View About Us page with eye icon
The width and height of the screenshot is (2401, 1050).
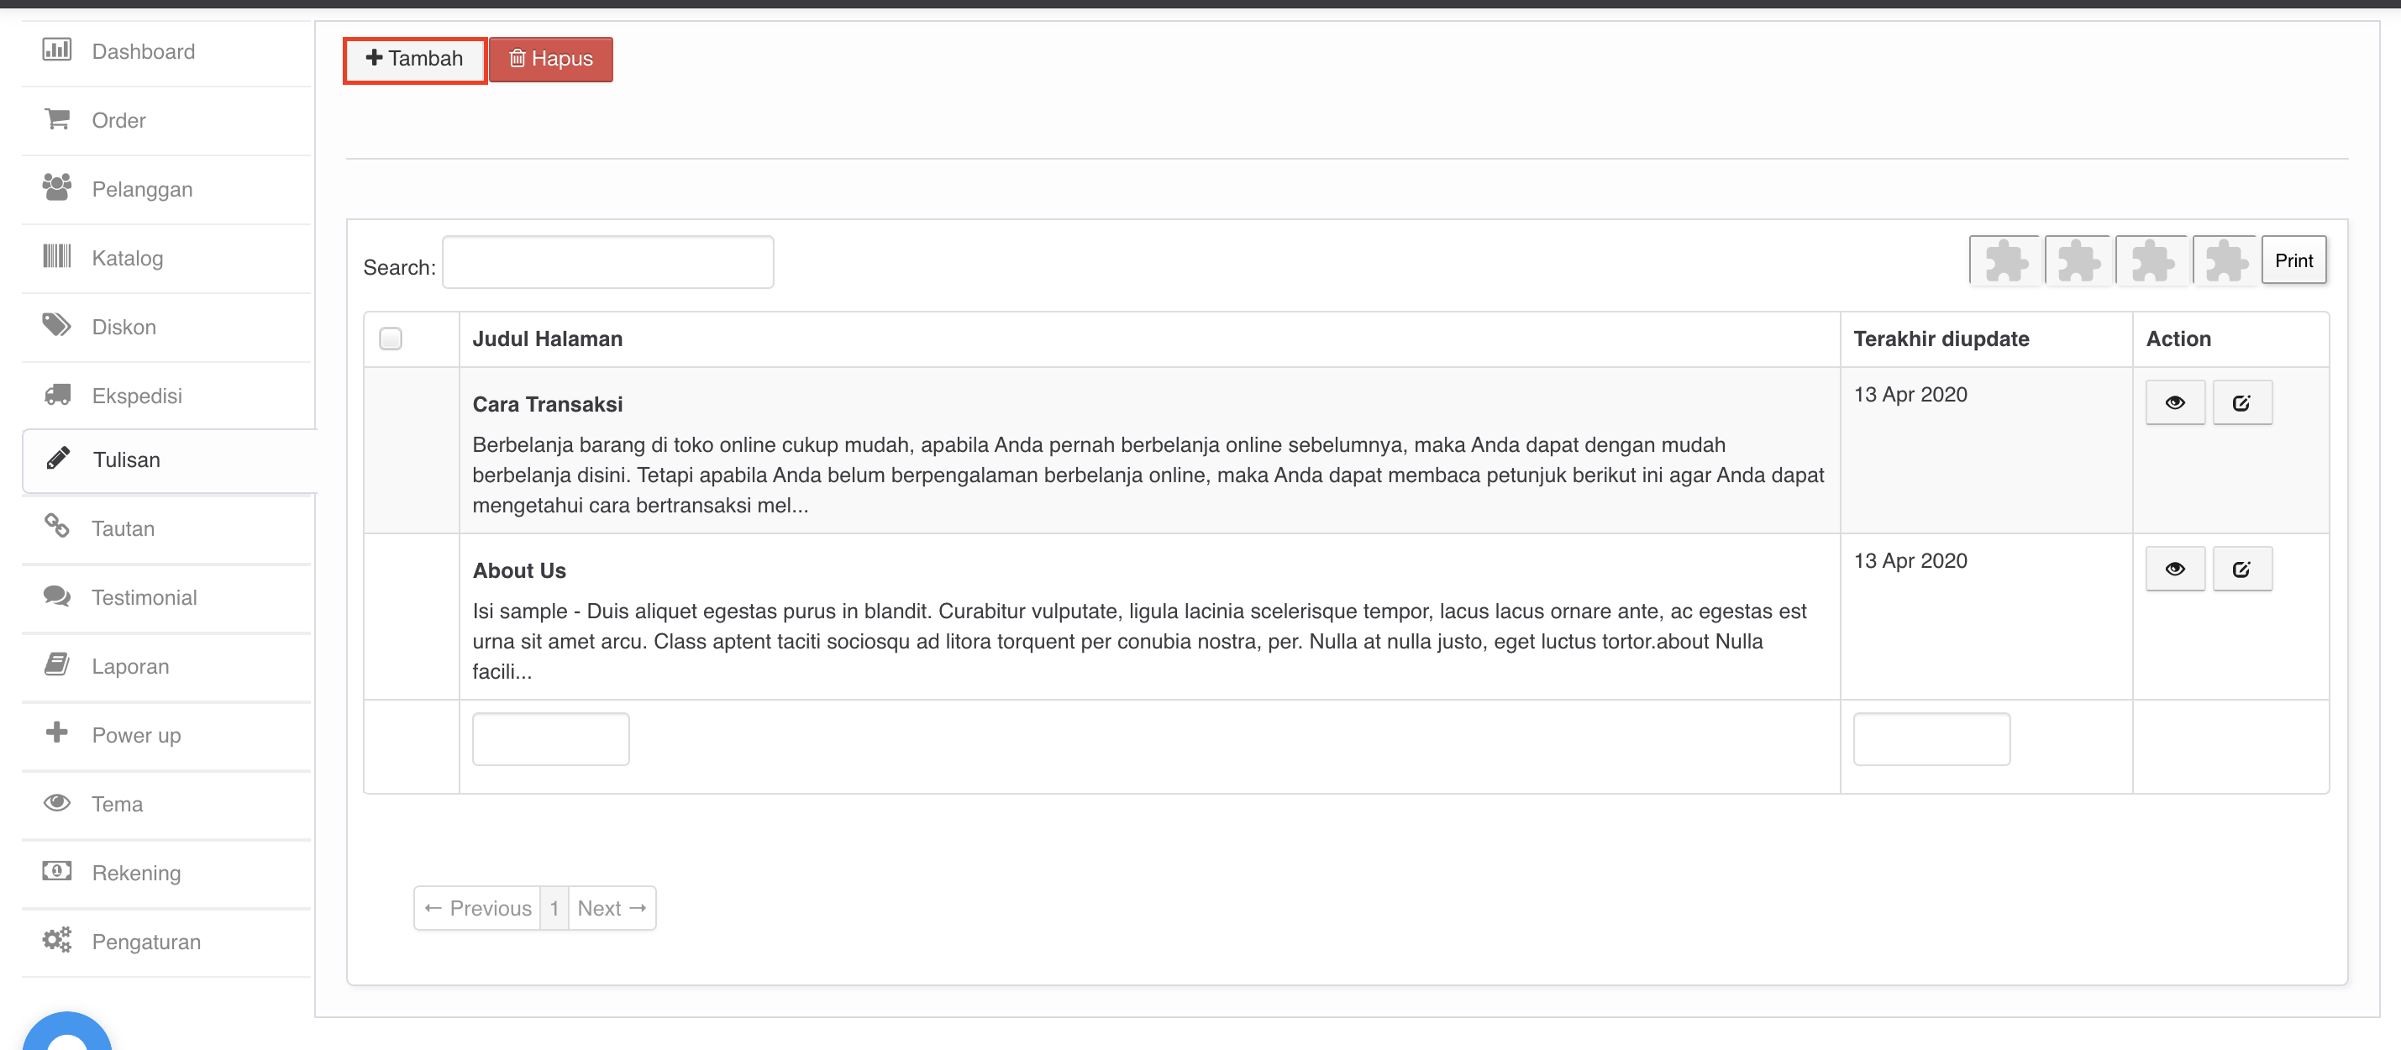[2174, 569]
